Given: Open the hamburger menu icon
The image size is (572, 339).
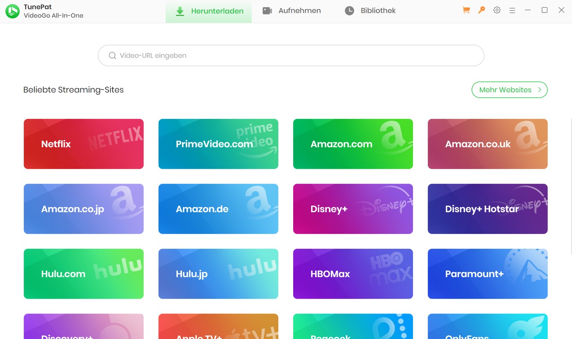Looking at the screenshot, I should pyautogui.click(x=512, y=10).
